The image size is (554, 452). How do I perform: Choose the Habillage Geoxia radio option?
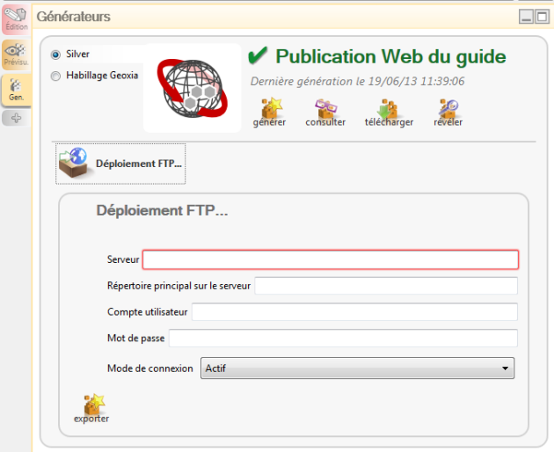[x=55, y=76]
